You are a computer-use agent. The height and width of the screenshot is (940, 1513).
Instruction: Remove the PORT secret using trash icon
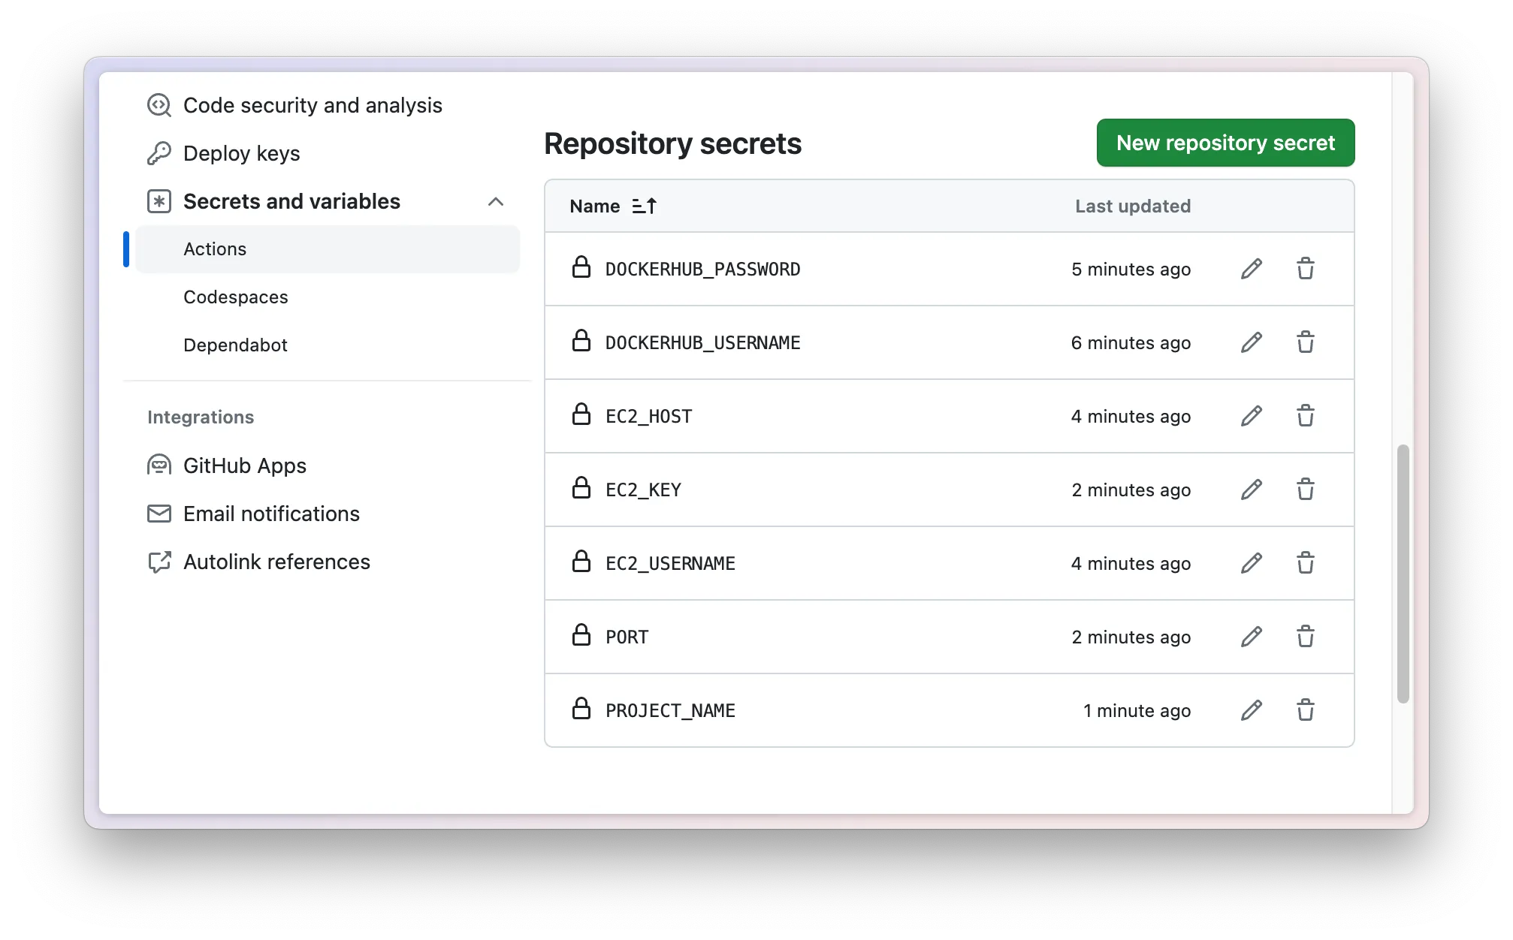click(1305, 637)
